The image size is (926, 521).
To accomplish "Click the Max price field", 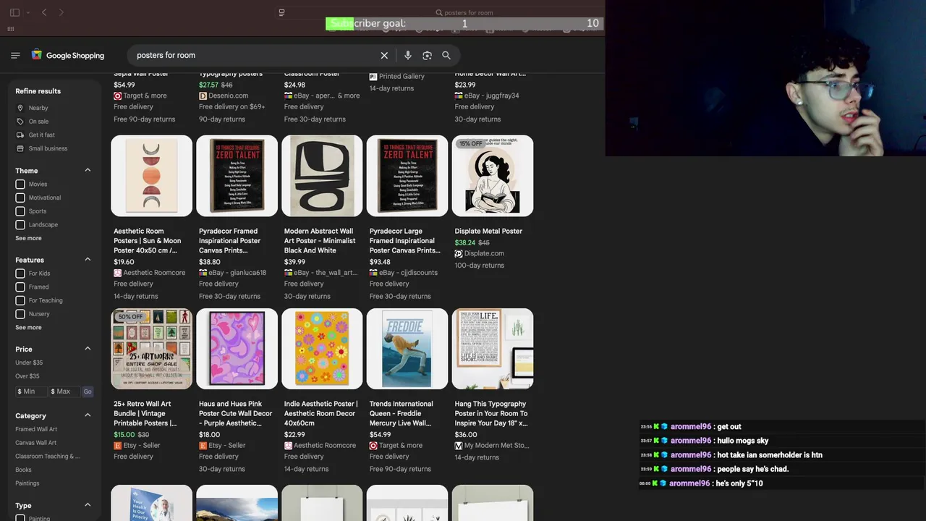I will pyautogui.click(x=64, y=391).
